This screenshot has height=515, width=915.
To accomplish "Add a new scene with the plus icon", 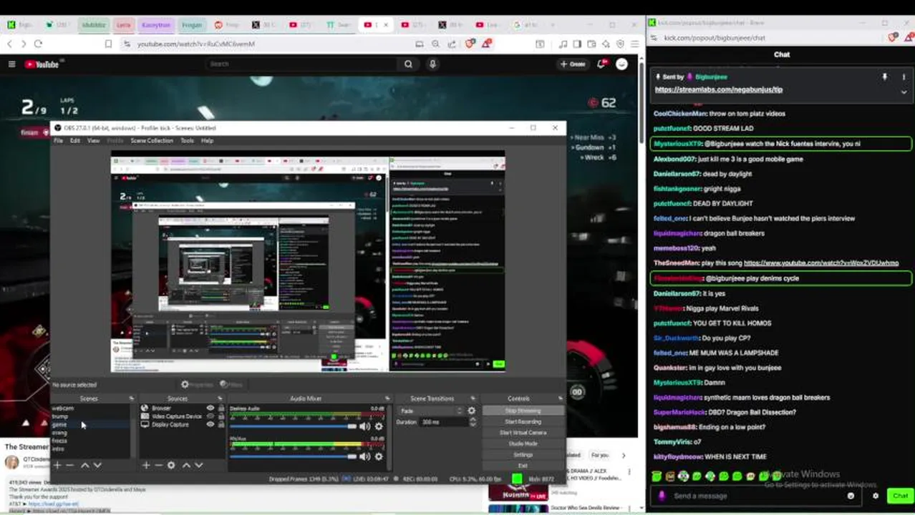I will pyautogui.click(x=57, y=465).
